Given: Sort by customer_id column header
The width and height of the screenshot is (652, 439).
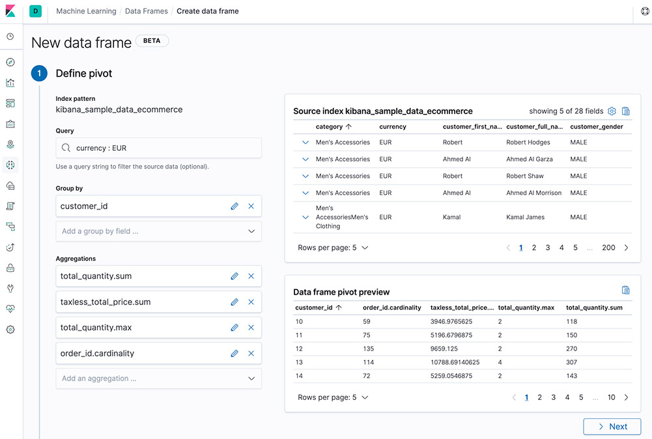Looking at the screenshot, I should [319, 308].
